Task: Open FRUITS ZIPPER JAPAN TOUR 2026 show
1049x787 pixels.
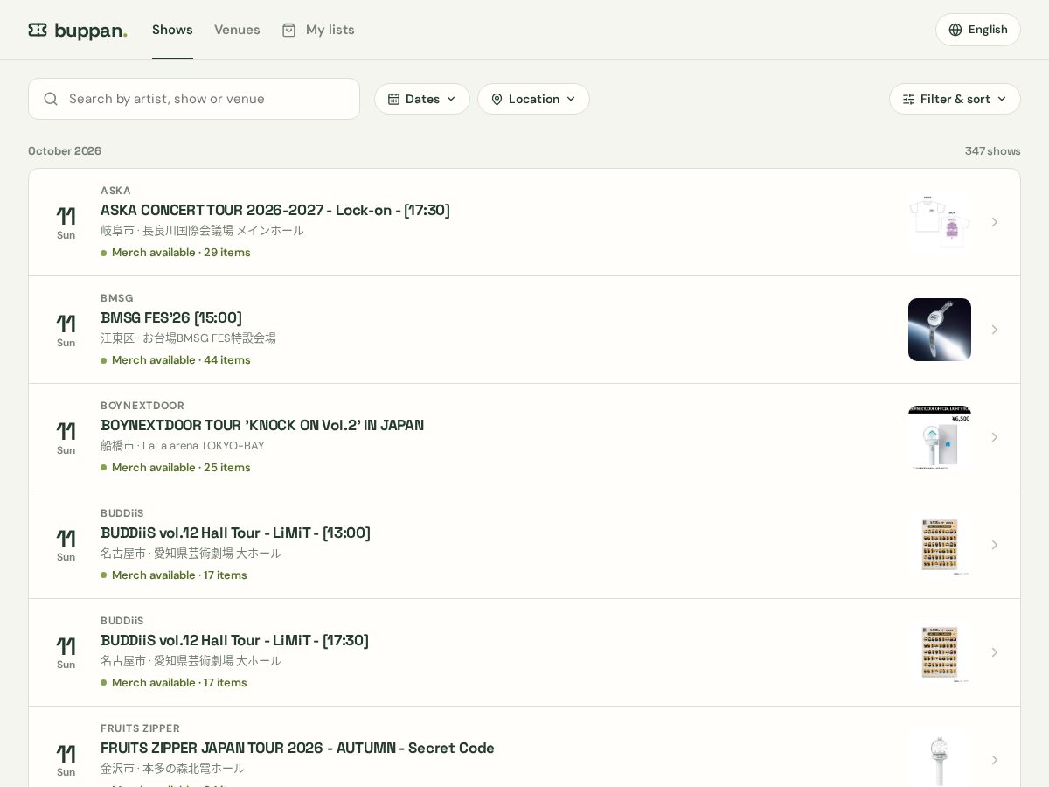Action: pos(297,748)
